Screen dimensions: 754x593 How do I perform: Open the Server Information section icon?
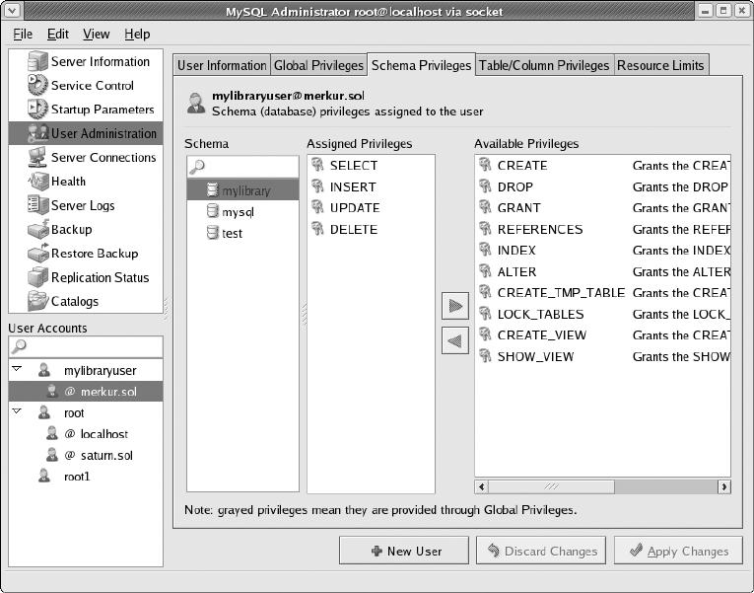(x=37, y=61)
